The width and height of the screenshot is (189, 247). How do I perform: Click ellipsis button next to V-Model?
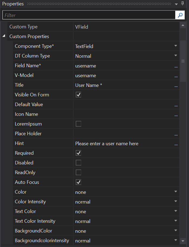click(x=176, y=76)
